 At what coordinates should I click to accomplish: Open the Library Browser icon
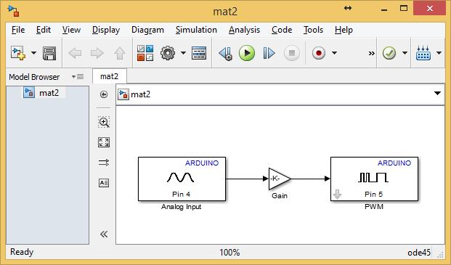pyautogui.click(x=145, y=53)
